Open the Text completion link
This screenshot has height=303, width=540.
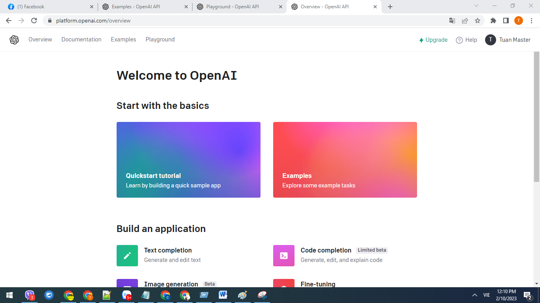tap(168, 250)
